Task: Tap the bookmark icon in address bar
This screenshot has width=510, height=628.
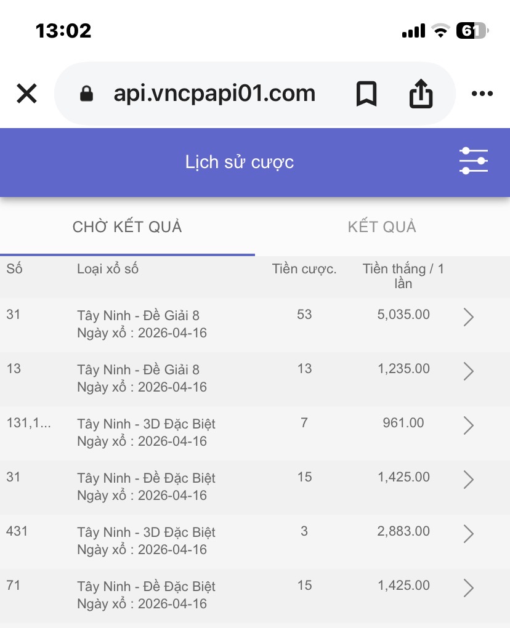Action: (366, 94)
